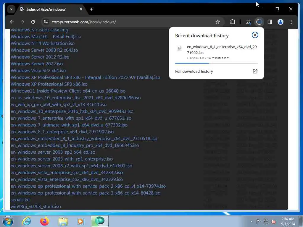Viewport: 303px width, 227px height.
Task: Open en_windows_7_enterprise_with_sp1 iso link
Action: point(71,118)
